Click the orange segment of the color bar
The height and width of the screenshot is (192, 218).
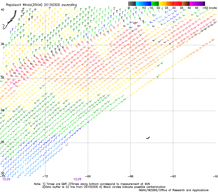[170, 4]
